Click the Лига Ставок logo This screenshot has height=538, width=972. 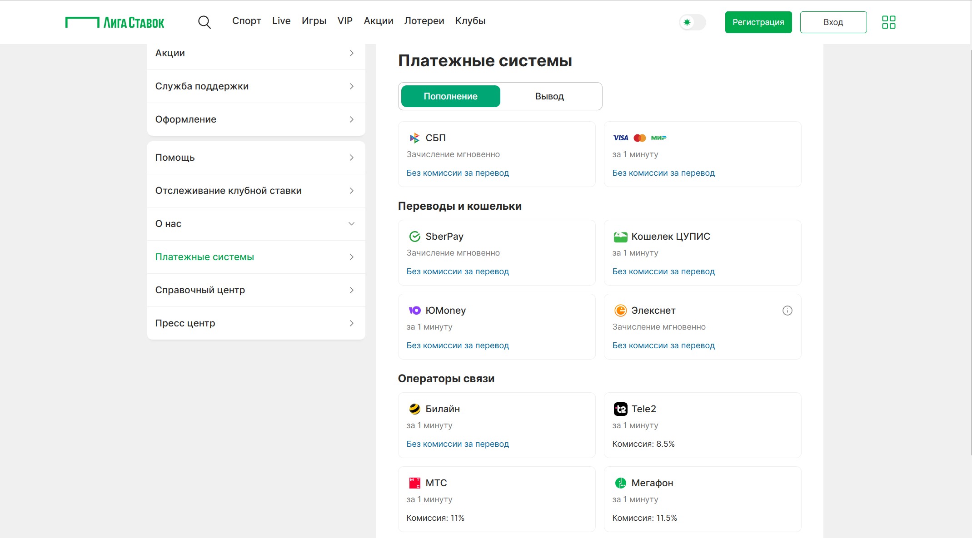click(x=115, y=22)
